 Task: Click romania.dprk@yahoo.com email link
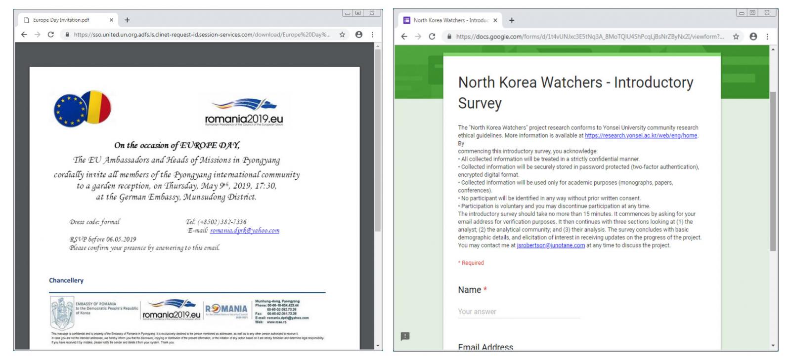tap(245, 231)
